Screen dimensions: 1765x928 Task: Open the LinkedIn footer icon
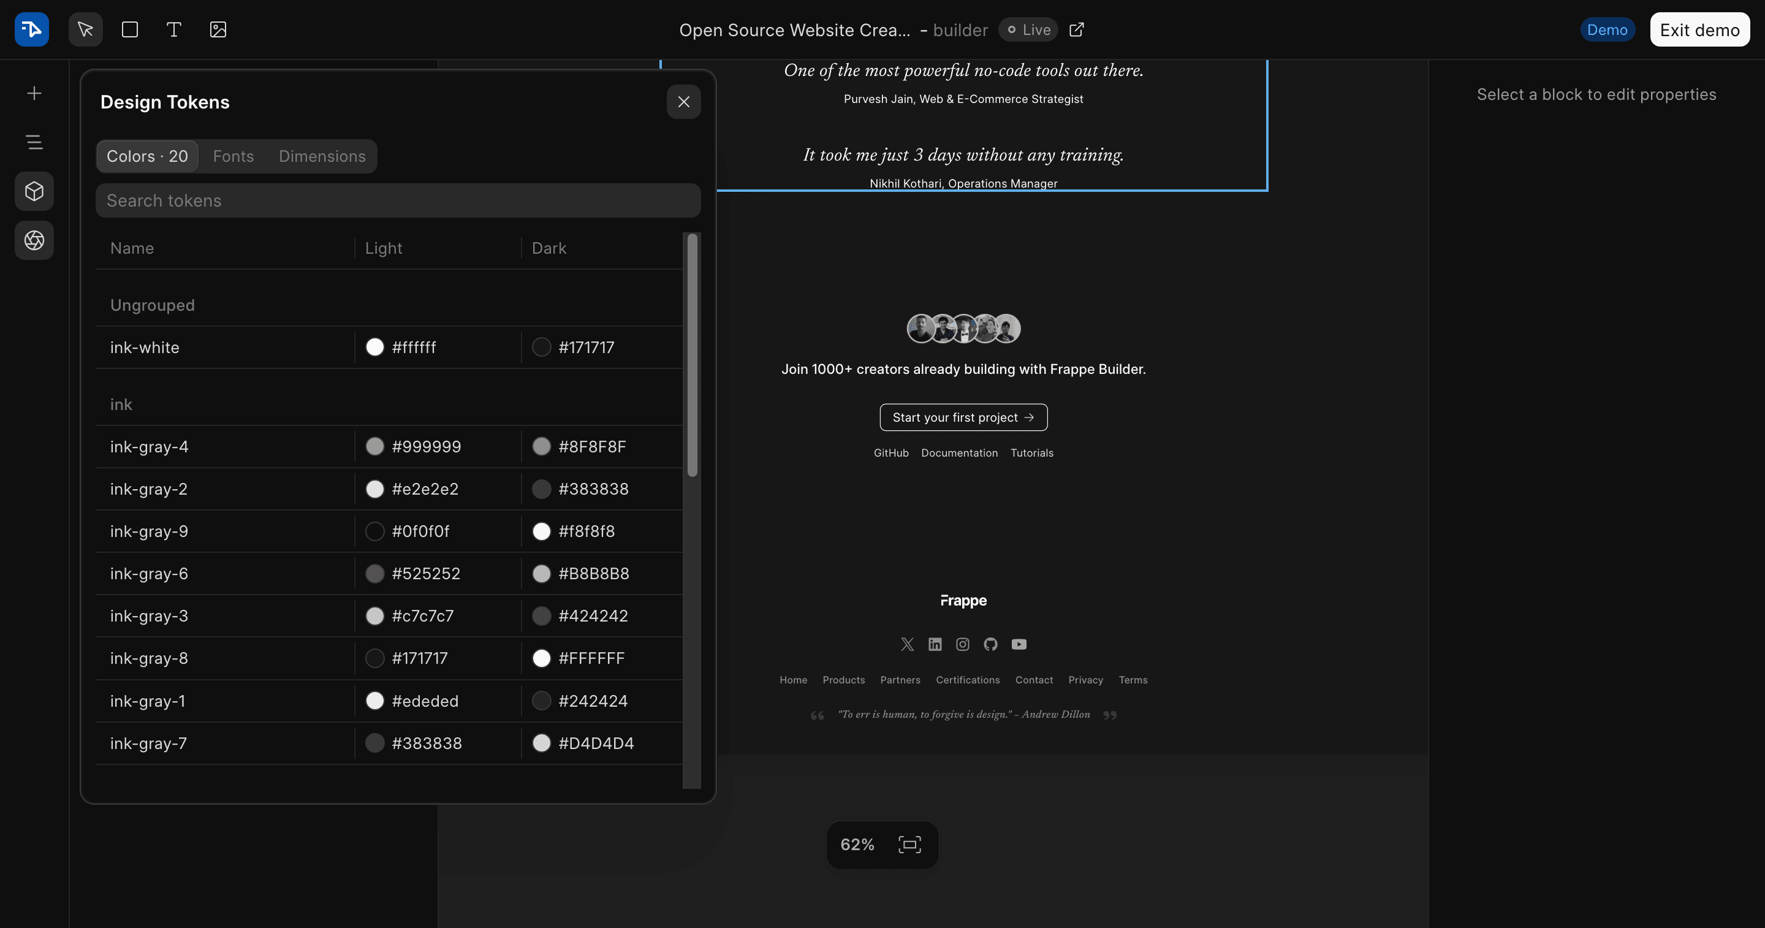pos(935,644)
